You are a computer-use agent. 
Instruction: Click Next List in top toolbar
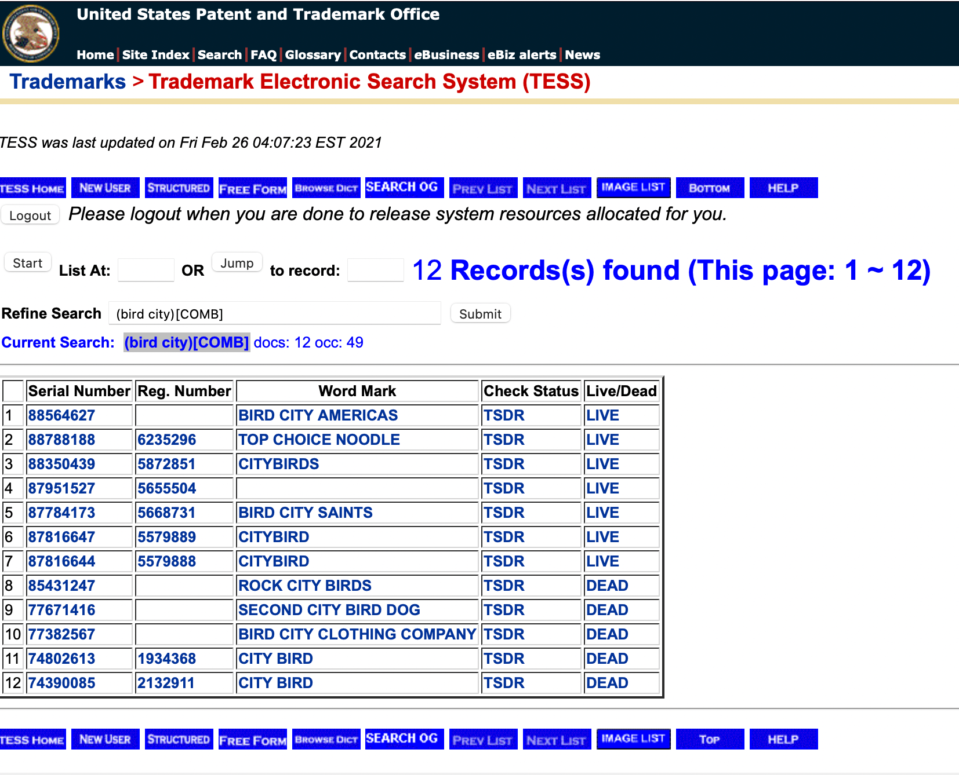point(557,188)
